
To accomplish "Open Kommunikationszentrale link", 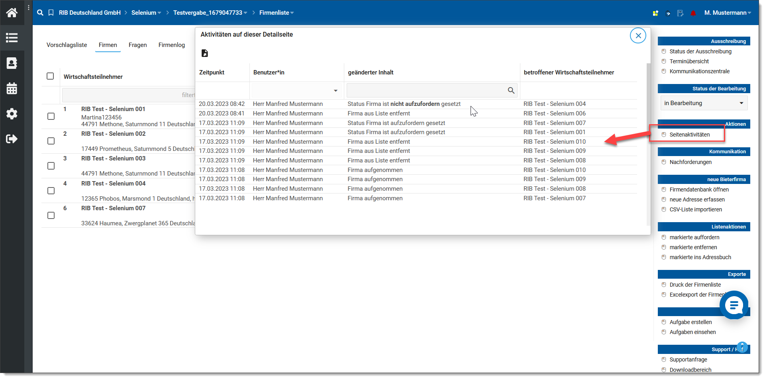I will pyautogui.click(x=699, y=71).
